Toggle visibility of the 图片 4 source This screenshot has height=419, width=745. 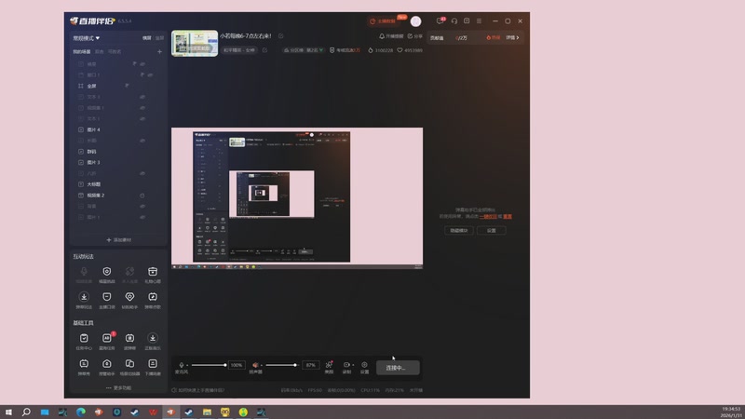tap(142, 129)
